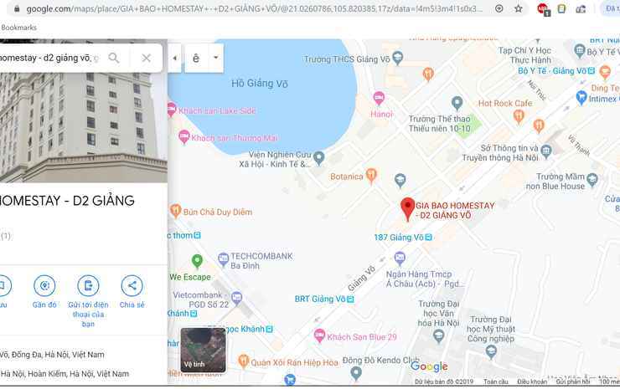Click the zoom plus icon in address bar
Image resolution: width=620 pixels, height=389 pixels.
(x=499, y=8)
